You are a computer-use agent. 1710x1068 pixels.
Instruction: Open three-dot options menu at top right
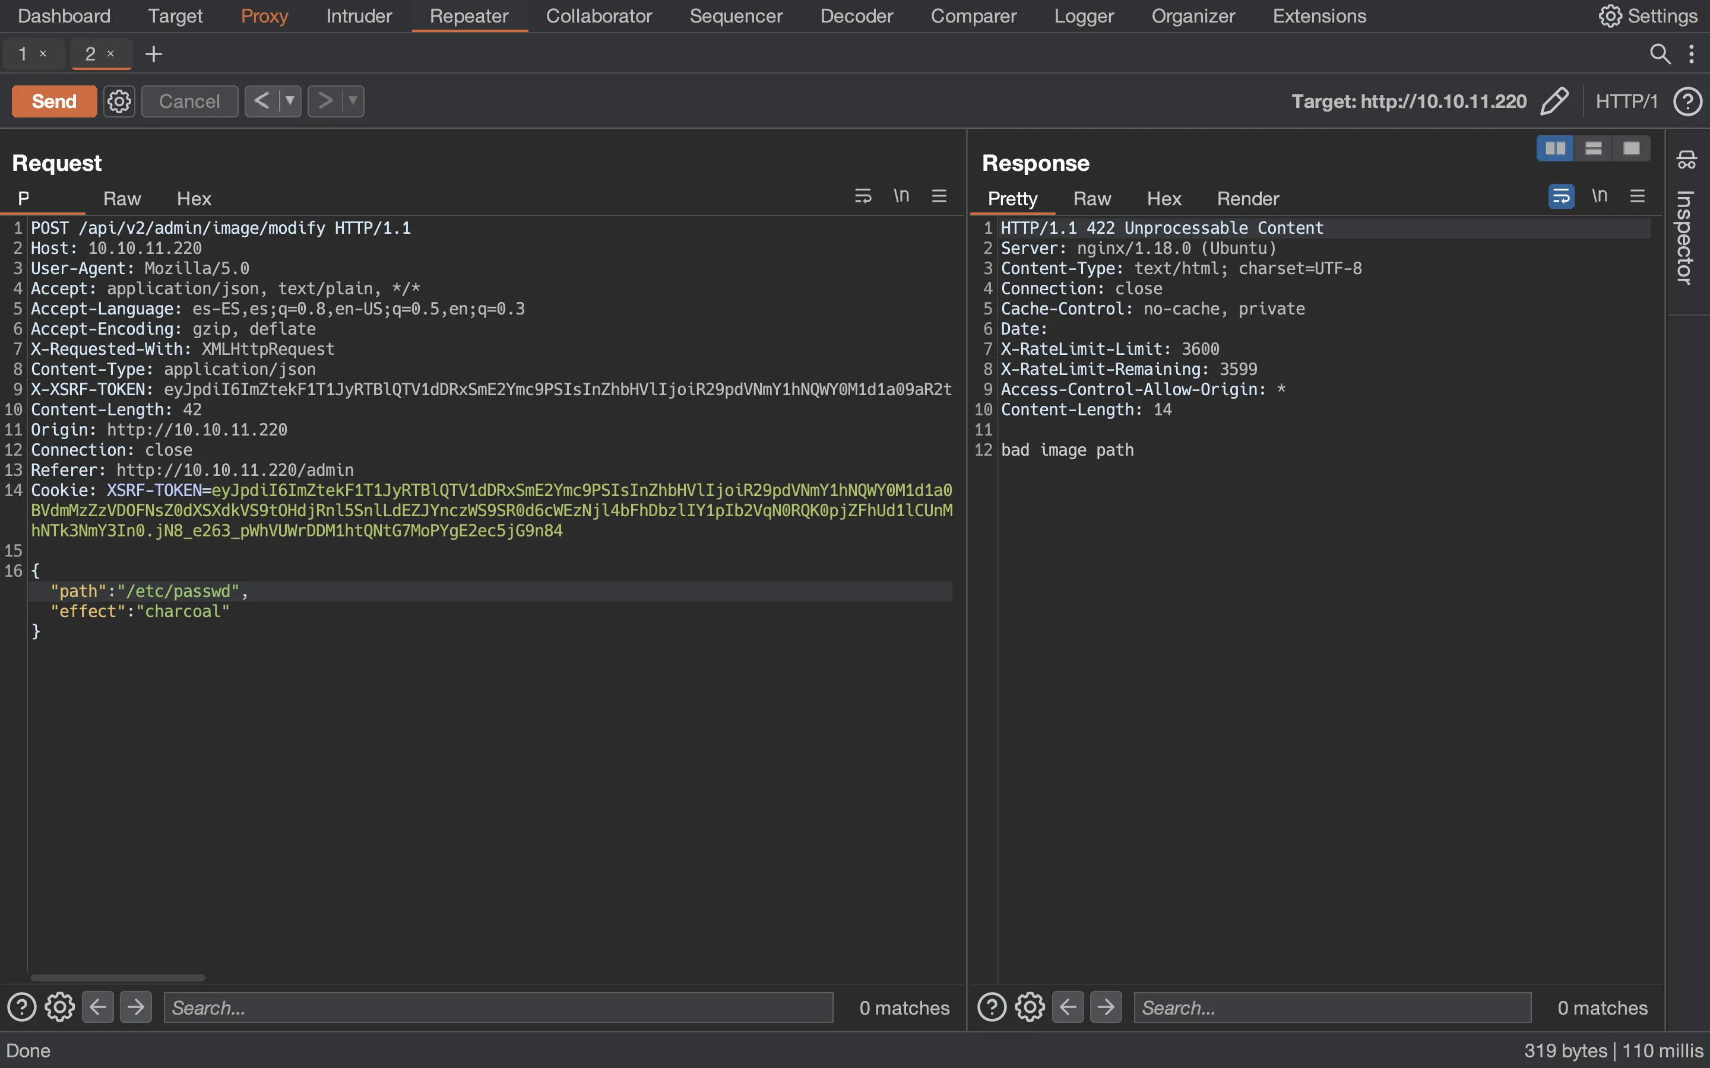[1691, 53]
